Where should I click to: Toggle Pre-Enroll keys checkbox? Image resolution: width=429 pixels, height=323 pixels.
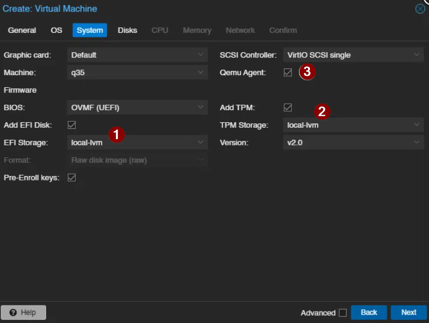(72, 178)
